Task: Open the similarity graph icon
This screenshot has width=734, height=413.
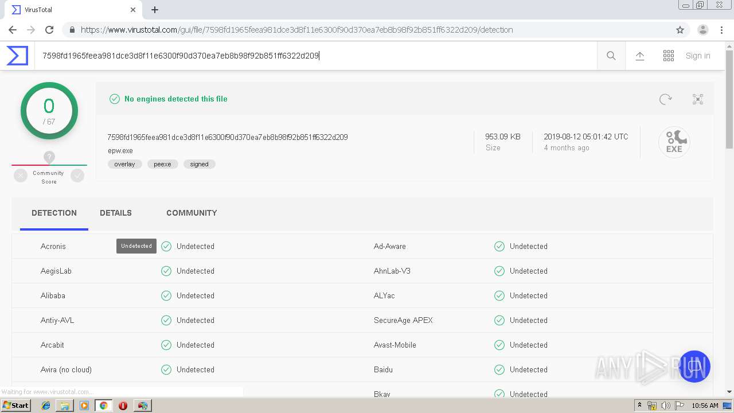Action: tap(698, 99)
